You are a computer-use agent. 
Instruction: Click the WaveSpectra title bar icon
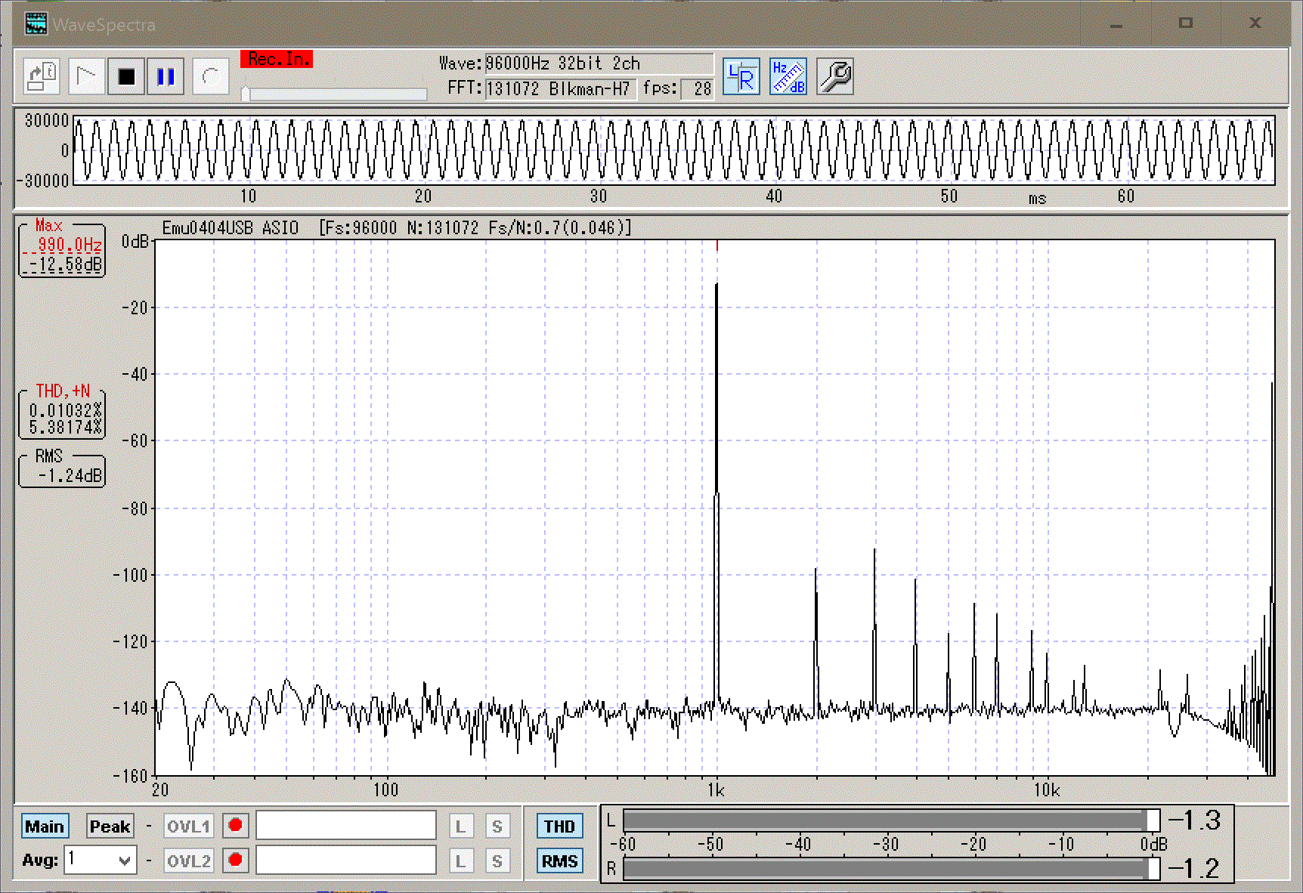click(x=36, y=24)
